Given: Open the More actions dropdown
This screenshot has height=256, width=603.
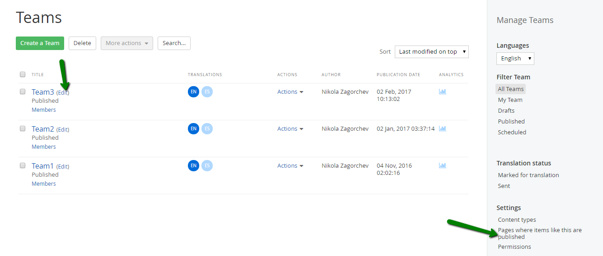Looking at the screenshot, I should point(127,43).
